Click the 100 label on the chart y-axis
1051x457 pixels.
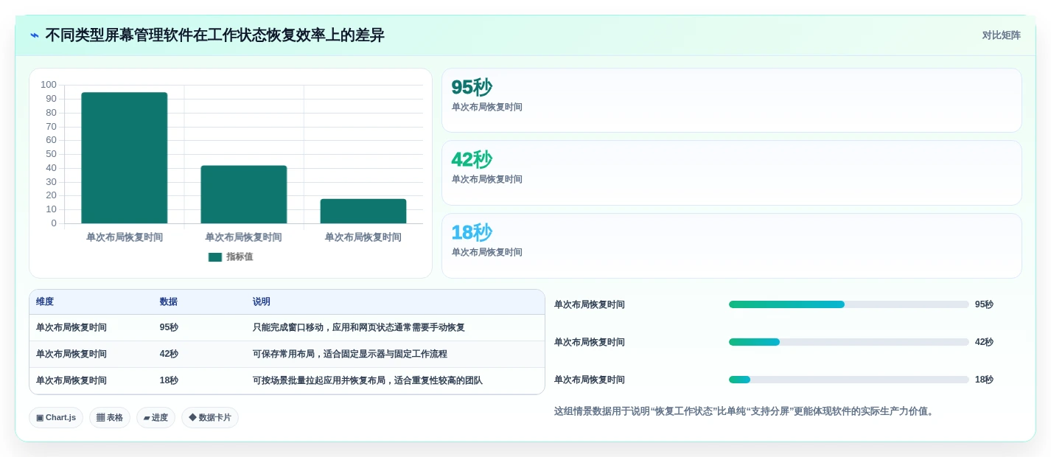click(x=49, y=85)
